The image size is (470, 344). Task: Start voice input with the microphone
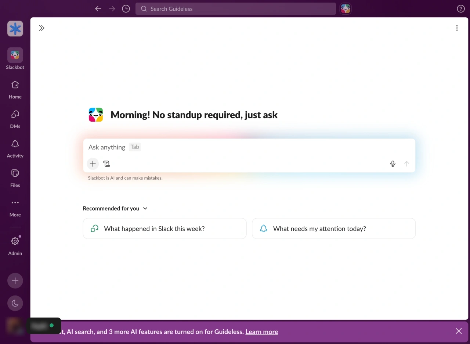click(393, 164)
